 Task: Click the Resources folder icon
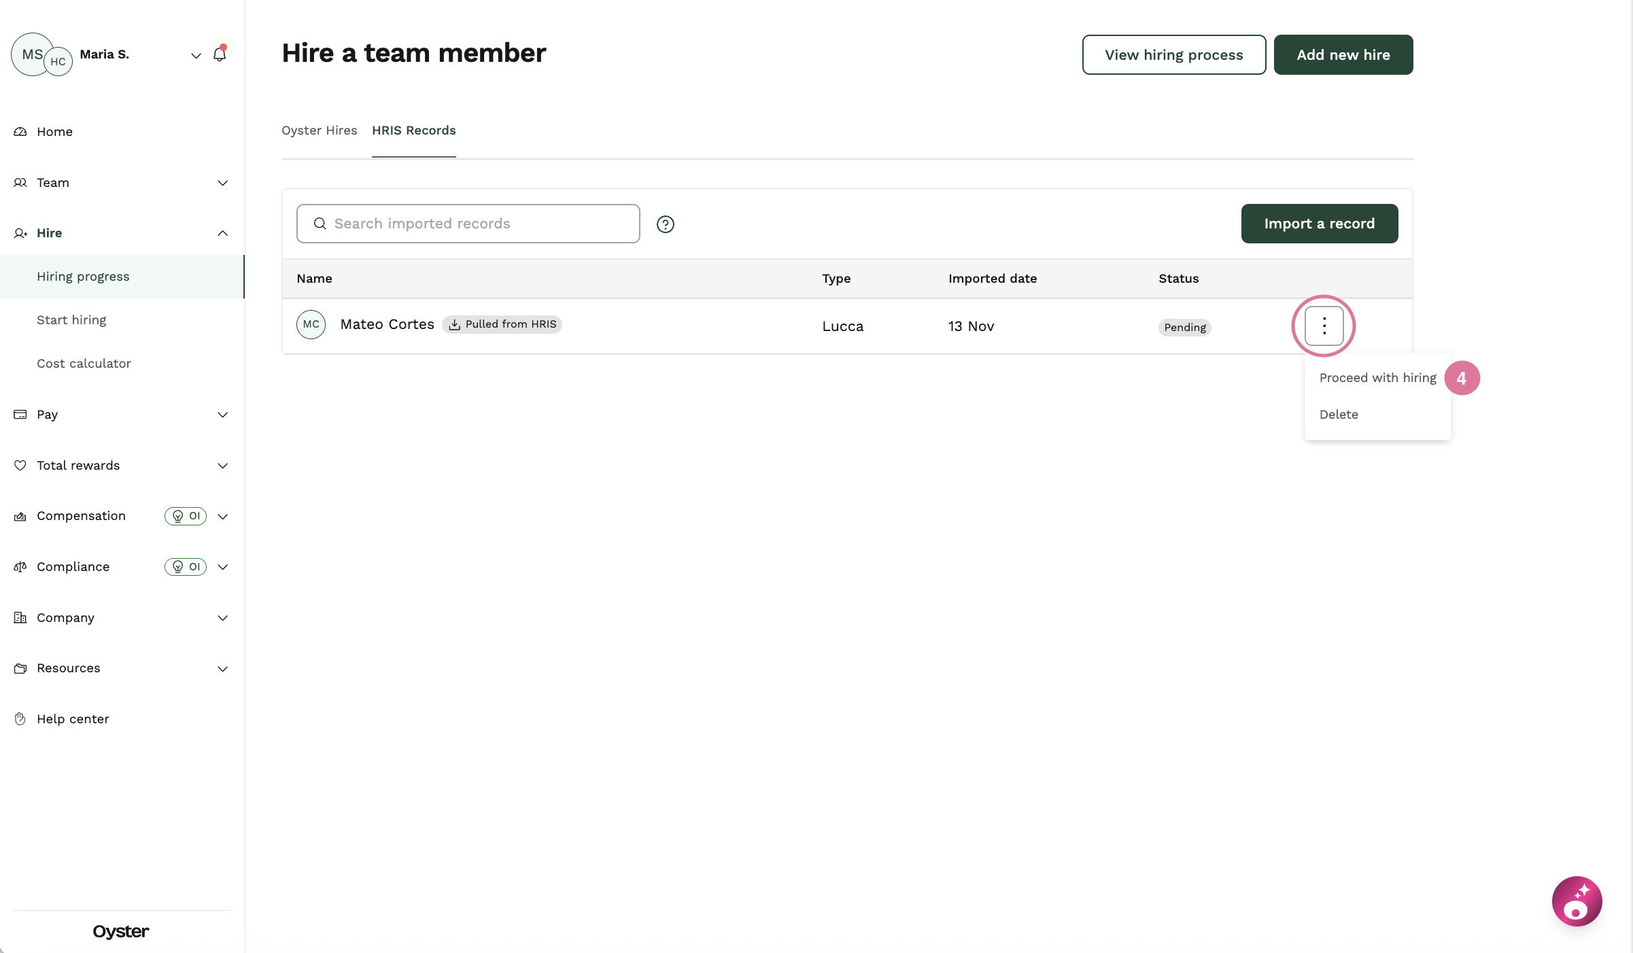tap(20, 669)
